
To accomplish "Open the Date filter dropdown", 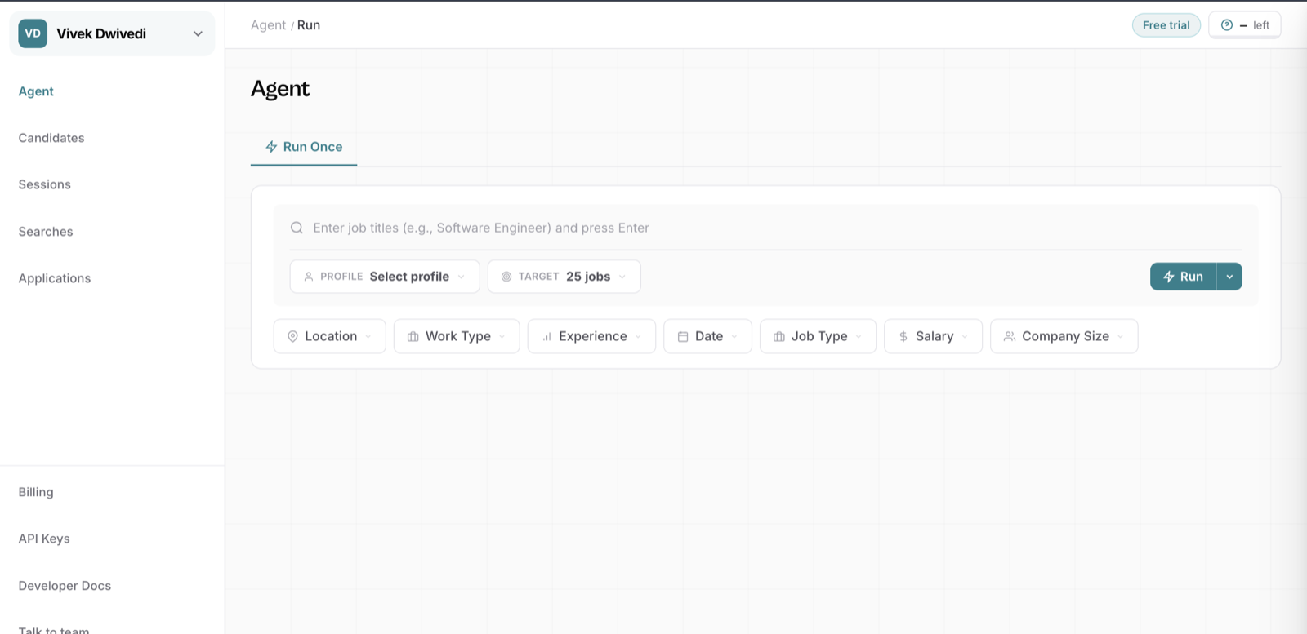I will [x=707, y=336].
